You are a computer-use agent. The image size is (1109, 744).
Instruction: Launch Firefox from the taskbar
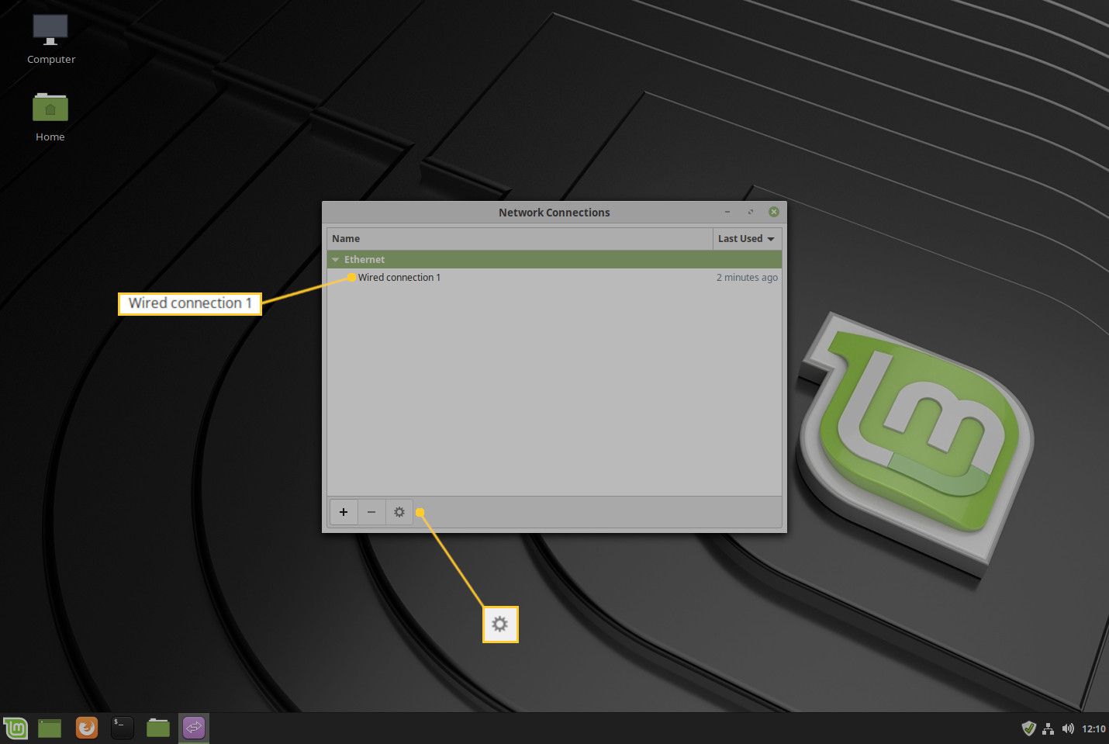87,728
